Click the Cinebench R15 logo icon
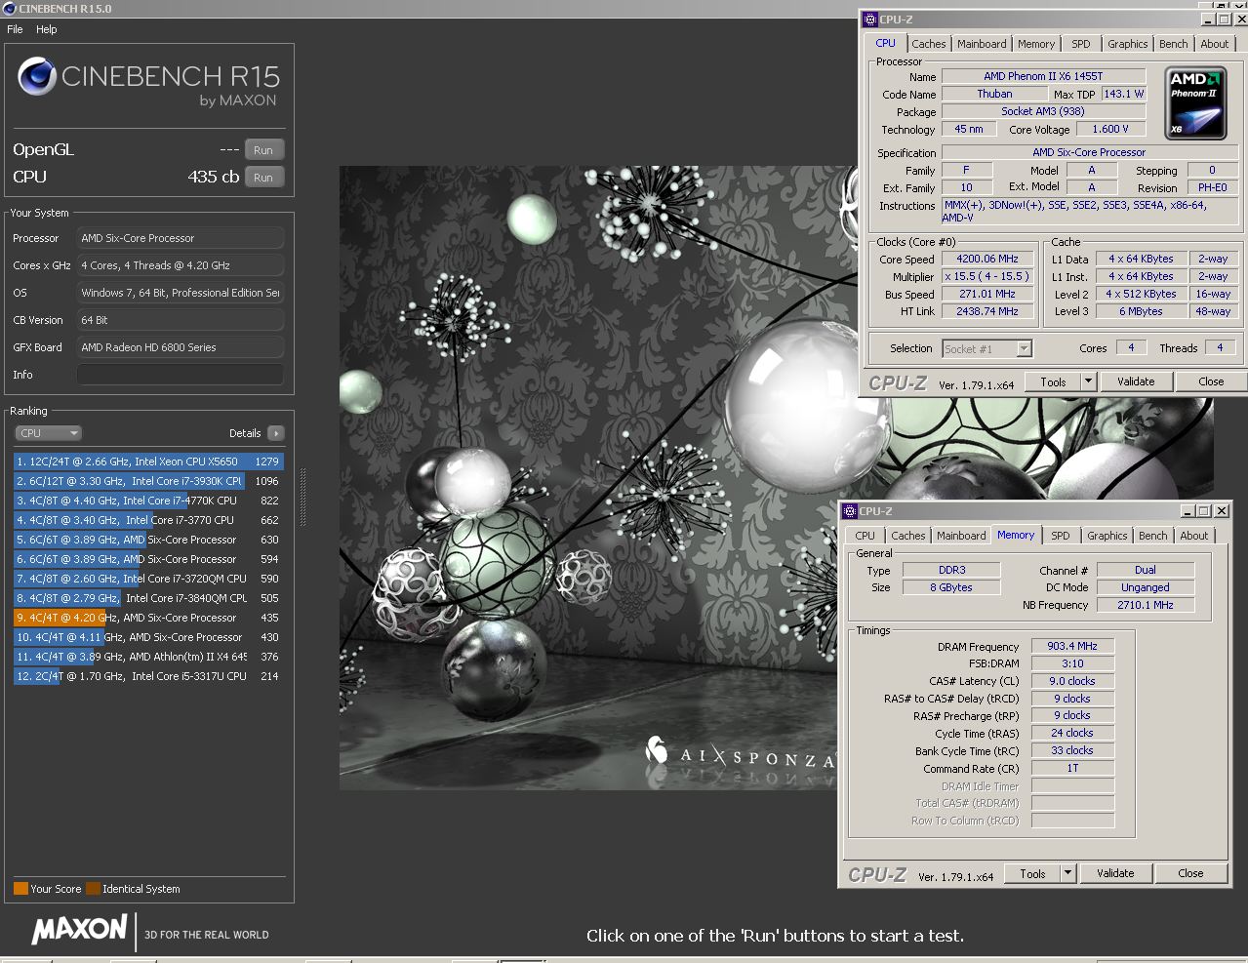The width and height of the screenshot is (1248, 963). (x=36, y=77)
